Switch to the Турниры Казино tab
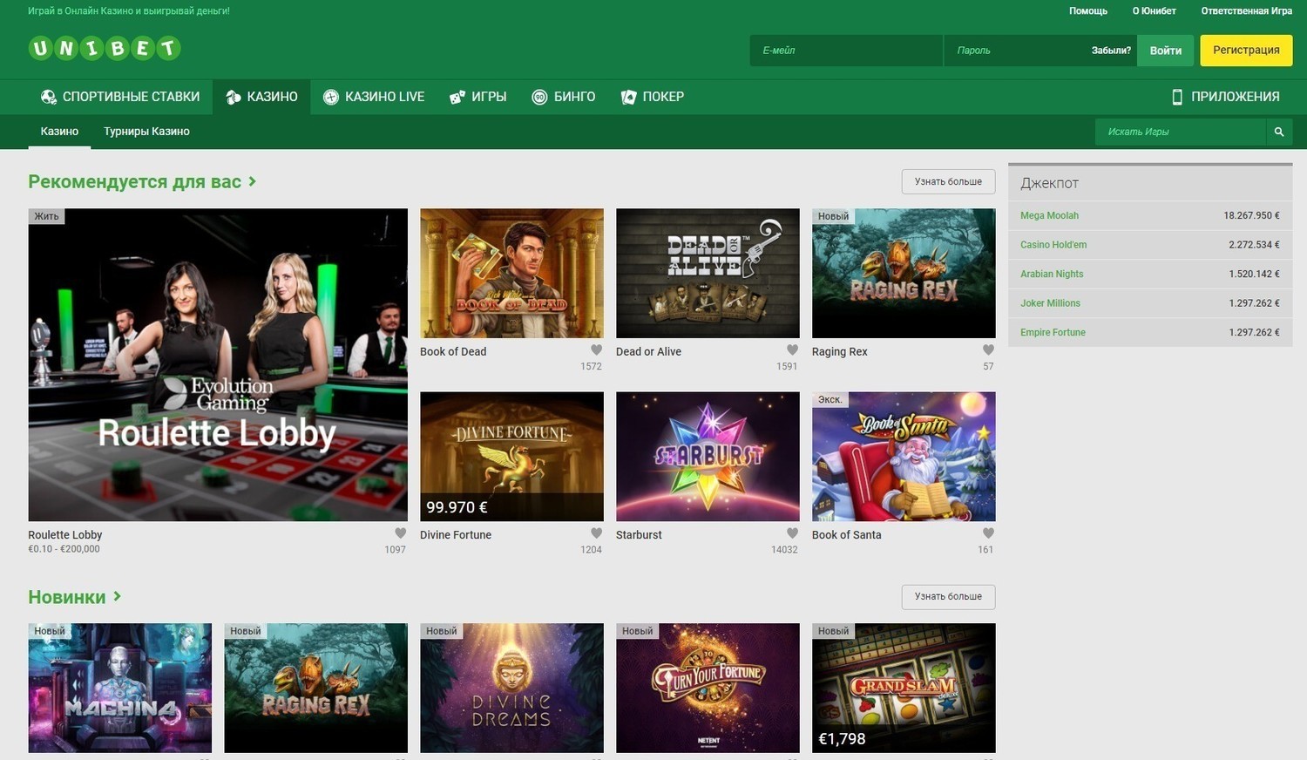Screen dimensions: 1307x760 [x=146, y=131]
